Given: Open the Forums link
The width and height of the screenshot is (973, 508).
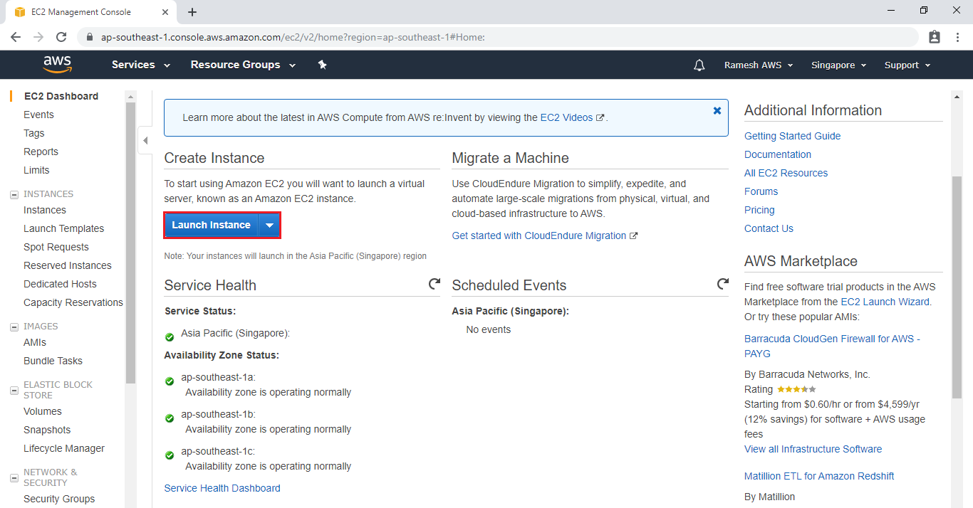Looking at the screenshot, I should click(x=761, y=191).
